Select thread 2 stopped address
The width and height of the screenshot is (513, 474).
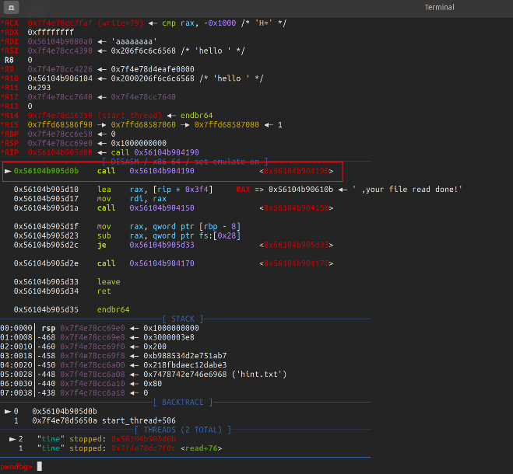(144, 439)
